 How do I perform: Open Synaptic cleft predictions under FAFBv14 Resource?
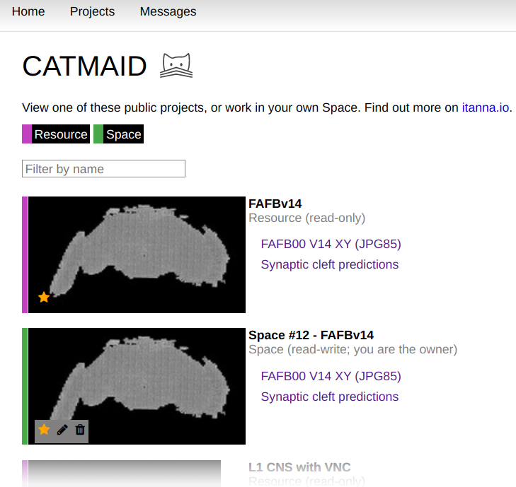(329, 265)
